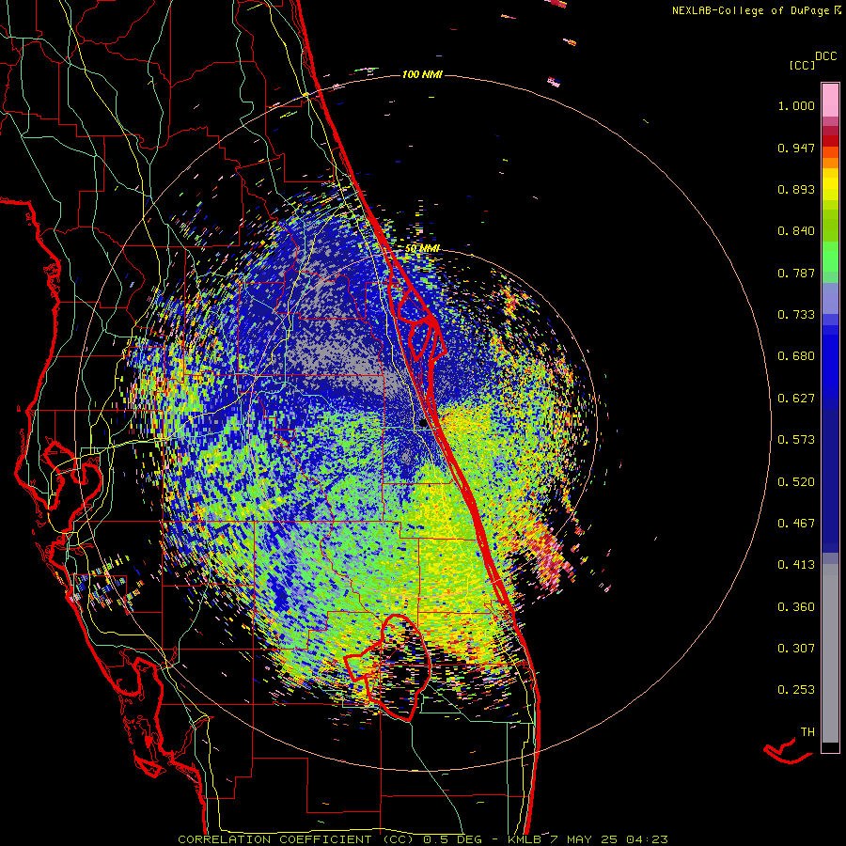Click the 0.947 color scale value
This screenshot has height=846, width=846.
[796, 148]
